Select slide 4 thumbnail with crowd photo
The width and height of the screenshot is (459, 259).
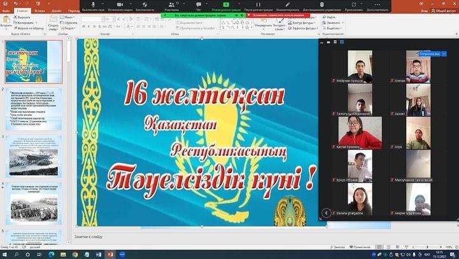point(34,204)
